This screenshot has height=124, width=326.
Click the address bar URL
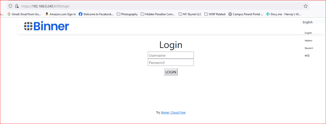(x=46, y=6)
